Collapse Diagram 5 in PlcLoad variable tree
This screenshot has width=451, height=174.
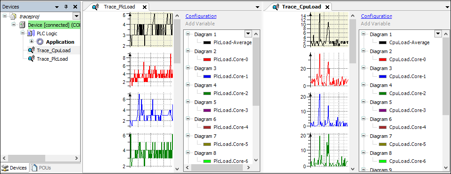(188, 102)
